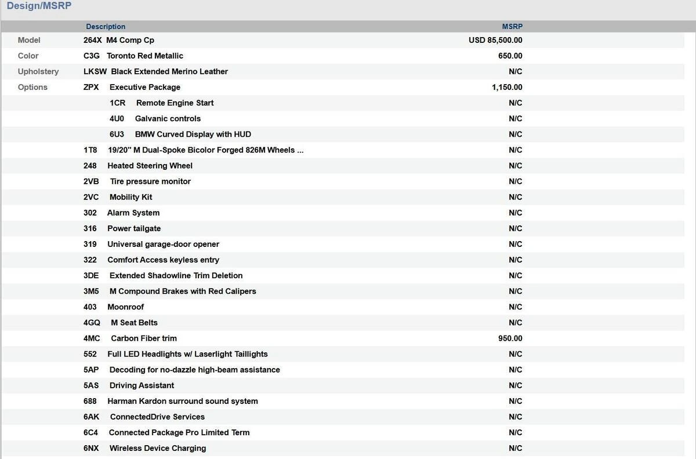Expand the ZPX Executive Package option
Image resolution: width=696 pixels, height=459 pixels.
point(132,88)
